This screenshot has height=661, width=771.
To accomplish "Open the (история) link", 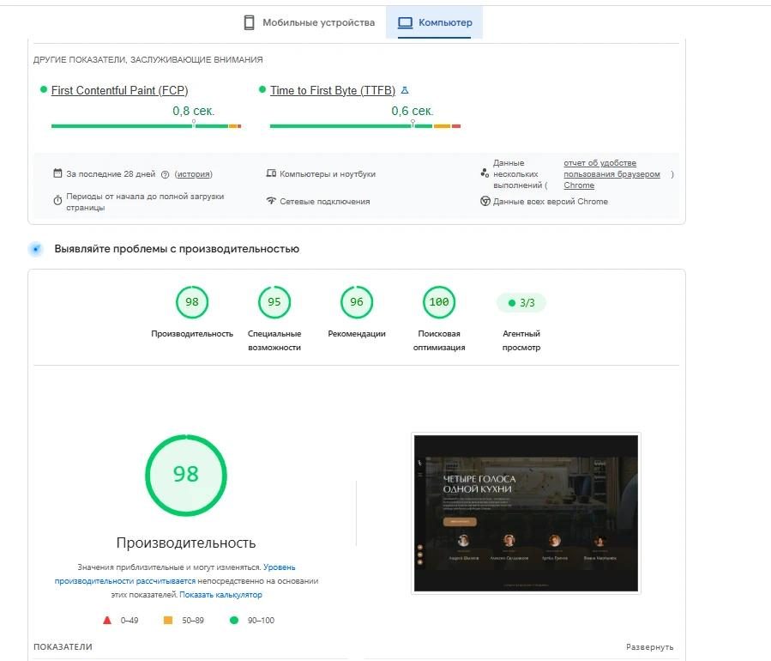I will pos(193,174).
